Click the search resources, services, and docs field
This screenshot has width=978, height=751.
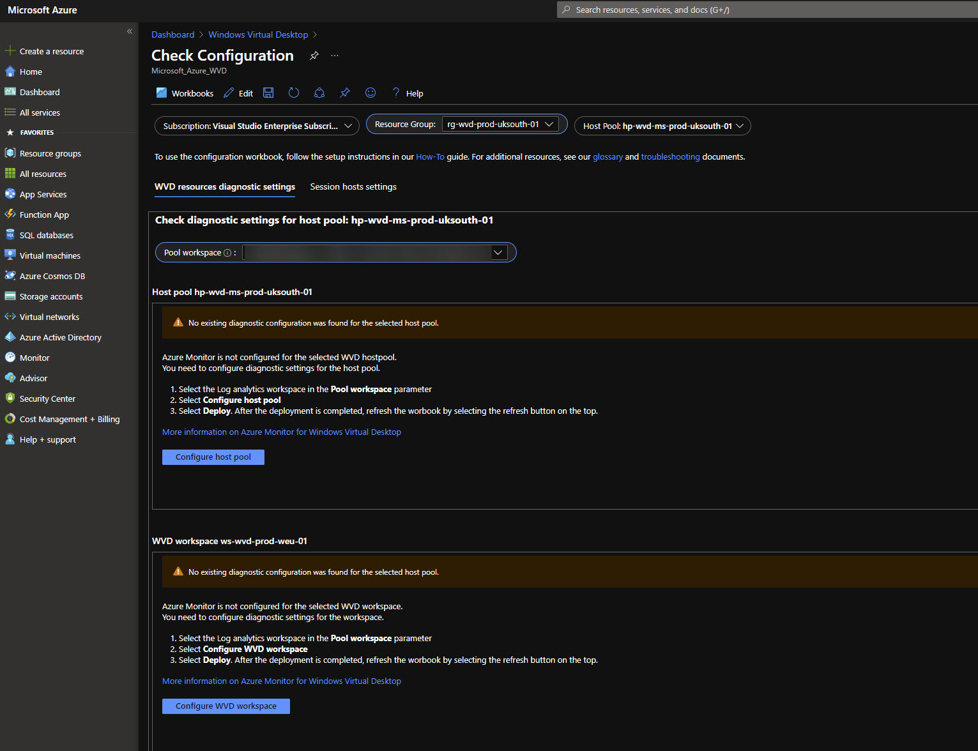pos(767,10)
